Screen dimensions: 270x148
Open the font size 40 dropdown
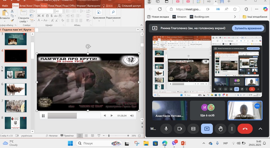[63, 11]
